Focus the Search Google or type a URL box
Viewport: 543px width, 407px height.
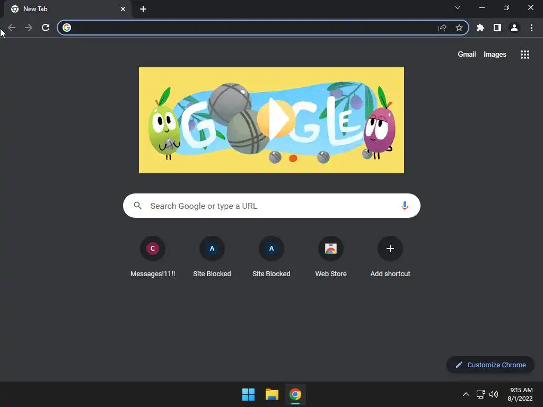pos(271,206)
